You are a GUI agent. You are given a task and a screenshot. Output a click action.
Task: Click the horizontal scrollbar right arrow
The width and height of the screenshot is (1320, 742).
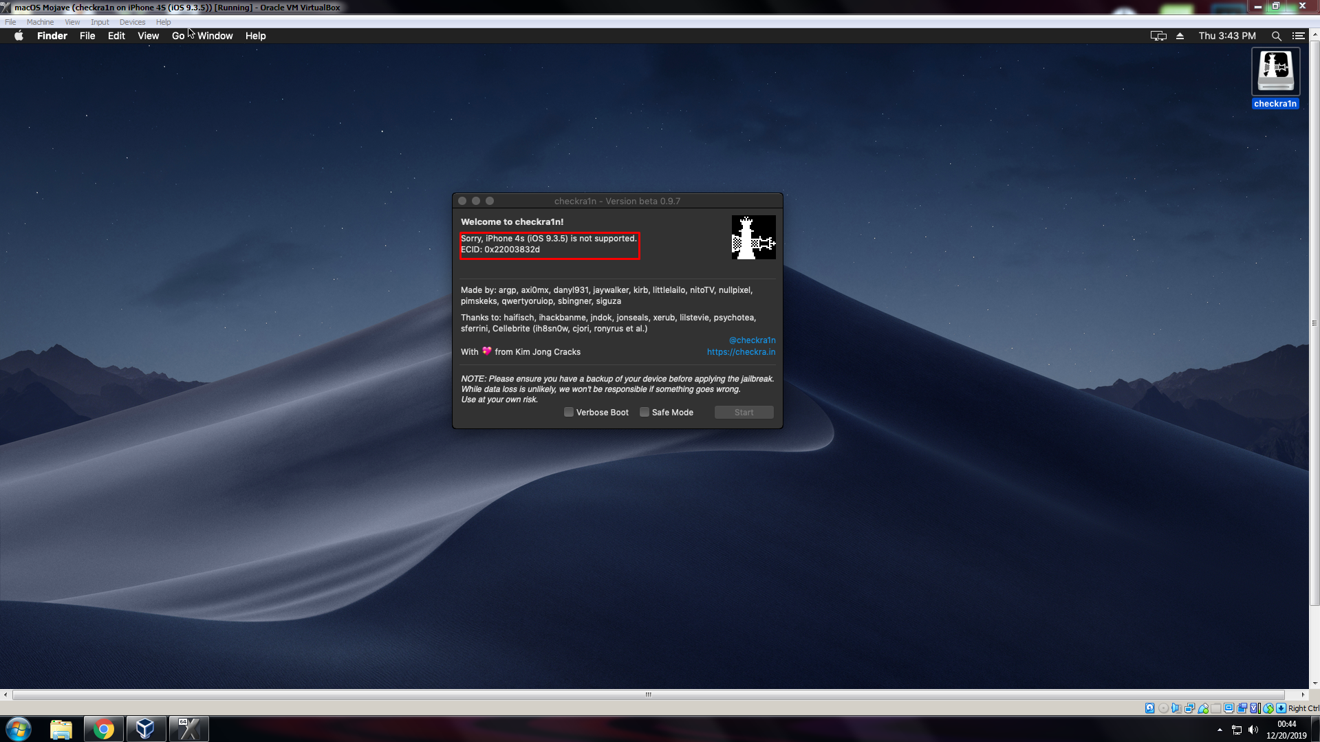[x=1303, y=695]
